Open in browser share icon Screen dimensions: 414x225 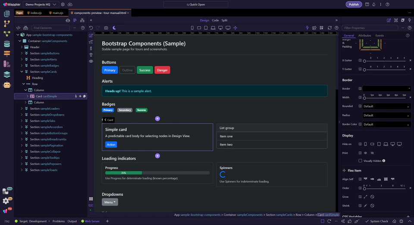[314, 28]
